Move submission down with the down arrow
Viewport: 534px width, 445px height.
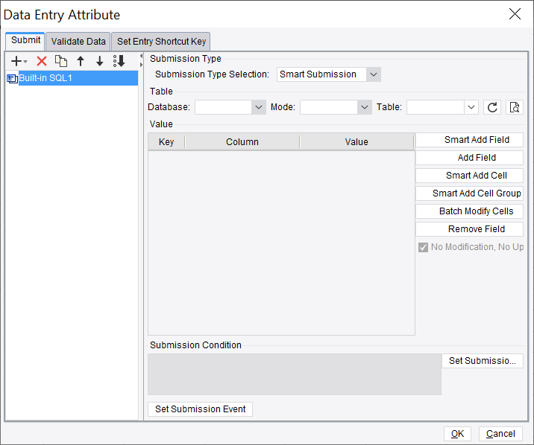(99, 61)
